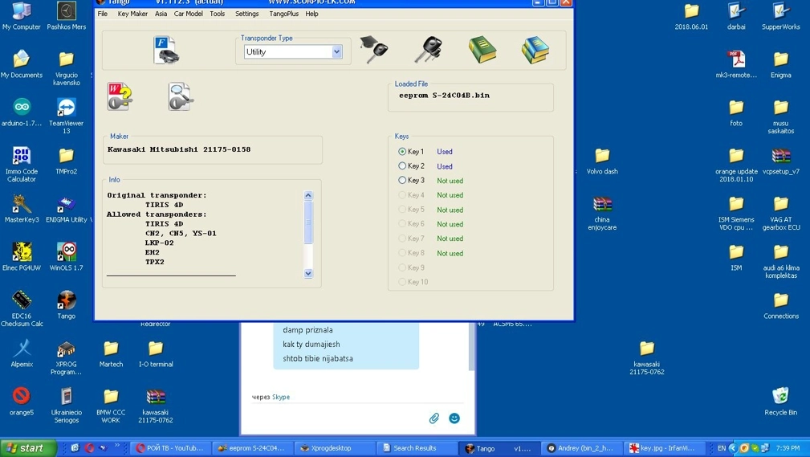Open the single green book icon
Image resolution: width=810 pixels, height=457 pixels.
[x=482, y=50]
